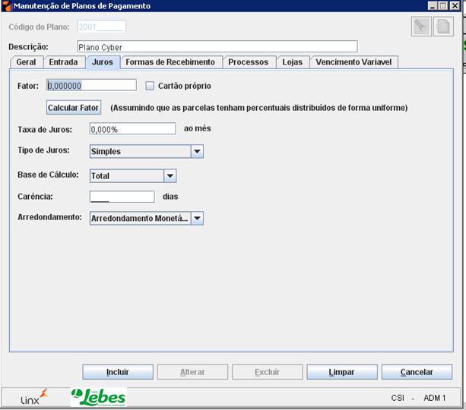Click the Linx logo in status bar
This screenshot has height=410, width=466.
coord(34,397)
